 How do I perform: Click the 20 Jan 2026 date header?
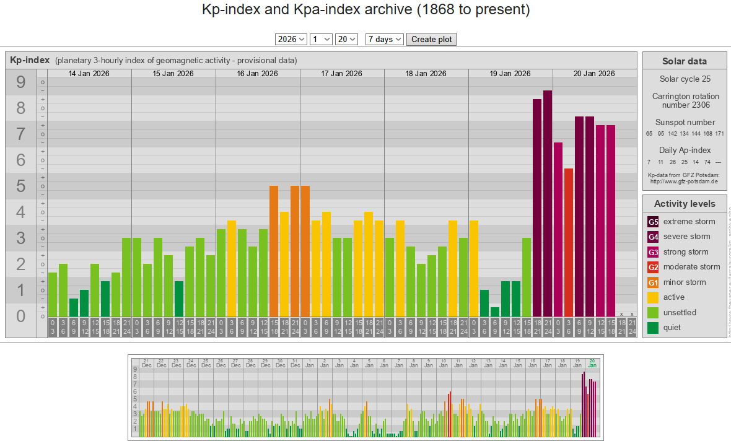[594, 73]
